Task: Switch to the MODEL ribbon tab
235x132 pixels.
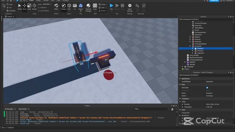Action: coord(38,1)
